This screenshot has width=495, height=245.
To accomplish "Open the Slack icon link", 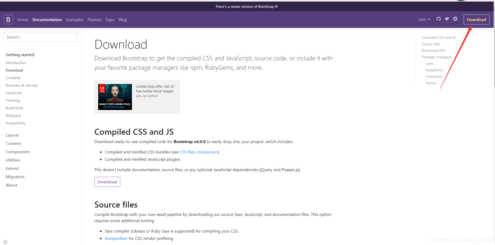I will click(x=455, y=19).
